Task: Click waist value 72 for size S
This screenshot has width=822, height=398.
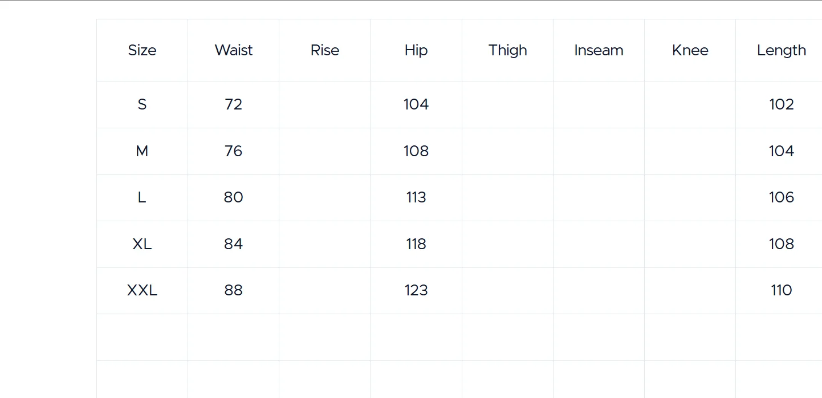Action: (x=234, y=104)
